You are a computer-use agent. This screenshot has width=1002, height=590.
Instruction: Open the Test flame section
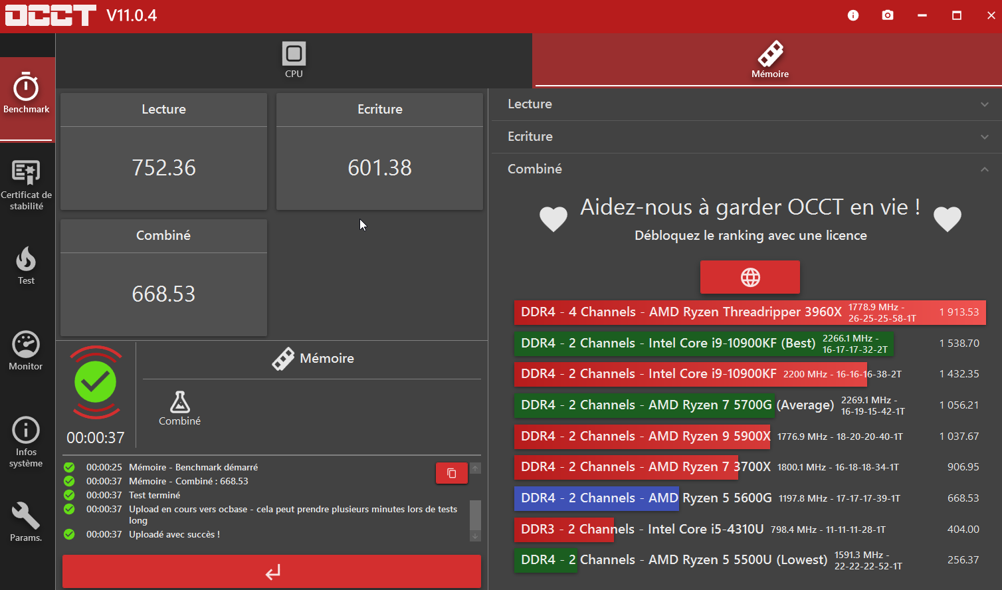click(x=27, y=266)
